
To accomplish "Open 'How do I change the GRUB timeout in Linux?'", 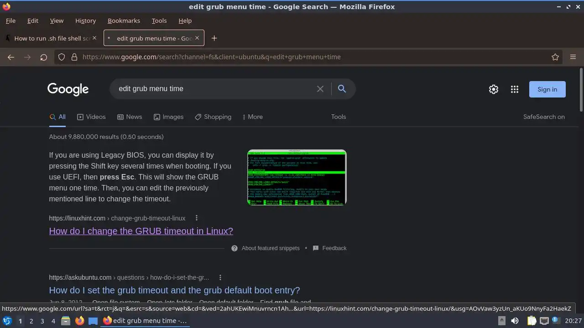I will click(141, 231).
